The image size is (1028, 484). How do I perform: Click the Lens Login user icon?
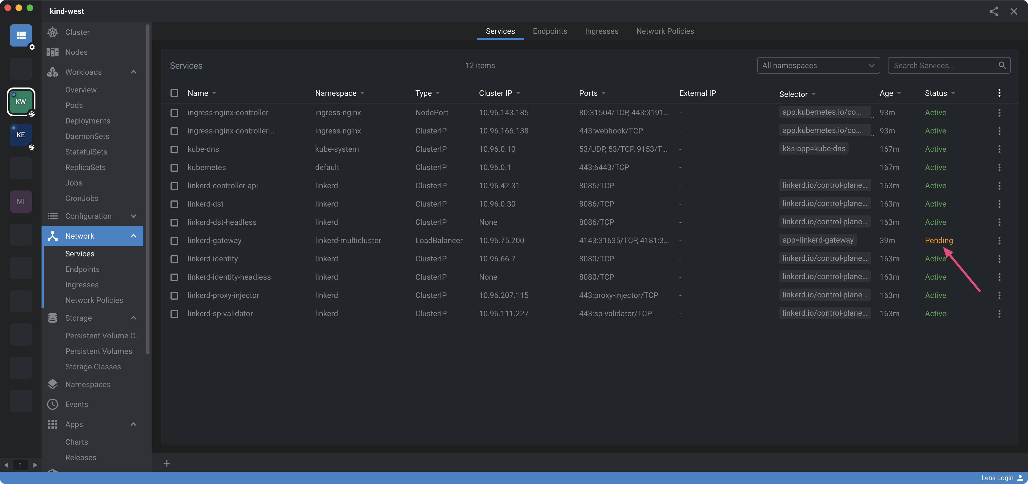click(x=1021, y=478)
